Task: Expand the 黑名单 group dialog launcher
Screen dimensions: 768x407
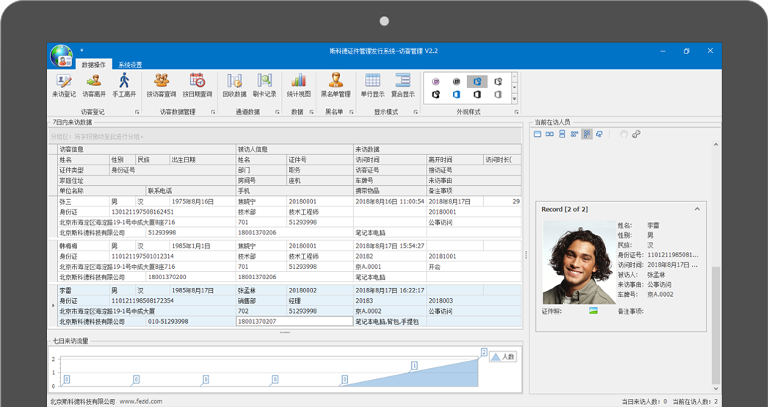Action: coord(351,112)
